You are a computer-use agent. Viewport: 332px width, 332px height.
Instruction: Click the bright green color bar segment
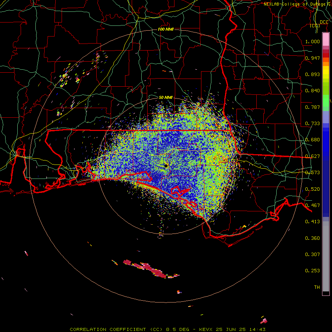coord(326,101)
